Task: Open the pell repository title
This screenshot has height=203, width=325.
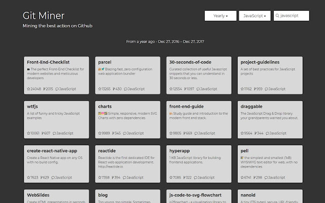Action: point(245,151)
